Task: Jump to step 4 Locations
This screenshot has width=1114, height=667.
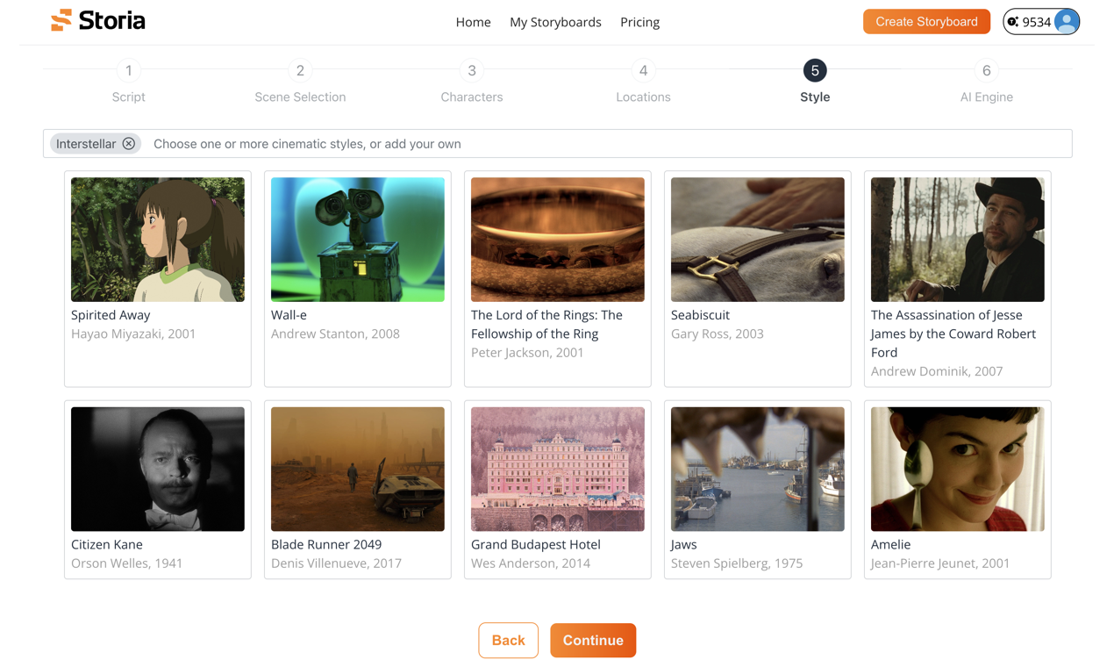Action: tap(643, 82)
